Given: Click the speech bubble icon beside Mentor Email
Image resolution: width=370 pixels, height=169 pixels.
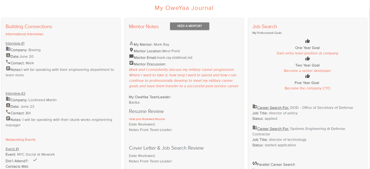Looking at the screenshot, I should (131, 56).
